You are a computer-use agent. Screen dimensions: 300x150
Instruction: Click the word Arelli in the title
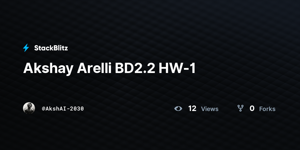click(x=94, y=68)
